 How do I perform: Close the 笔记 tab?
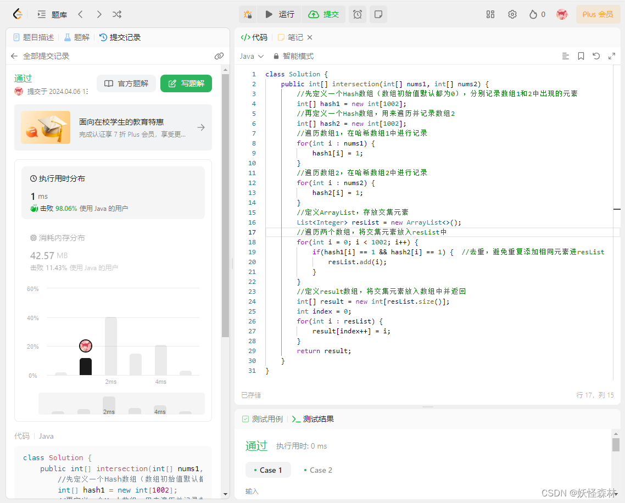point(310,37)
